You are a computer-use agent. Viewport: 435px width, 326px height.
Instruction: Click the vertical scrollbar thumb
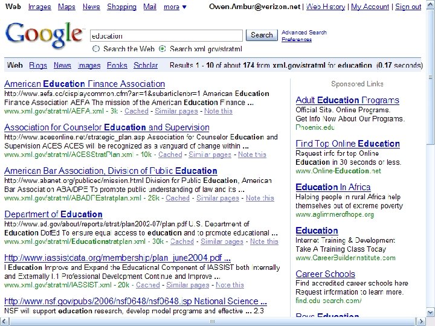click(430, 77)
